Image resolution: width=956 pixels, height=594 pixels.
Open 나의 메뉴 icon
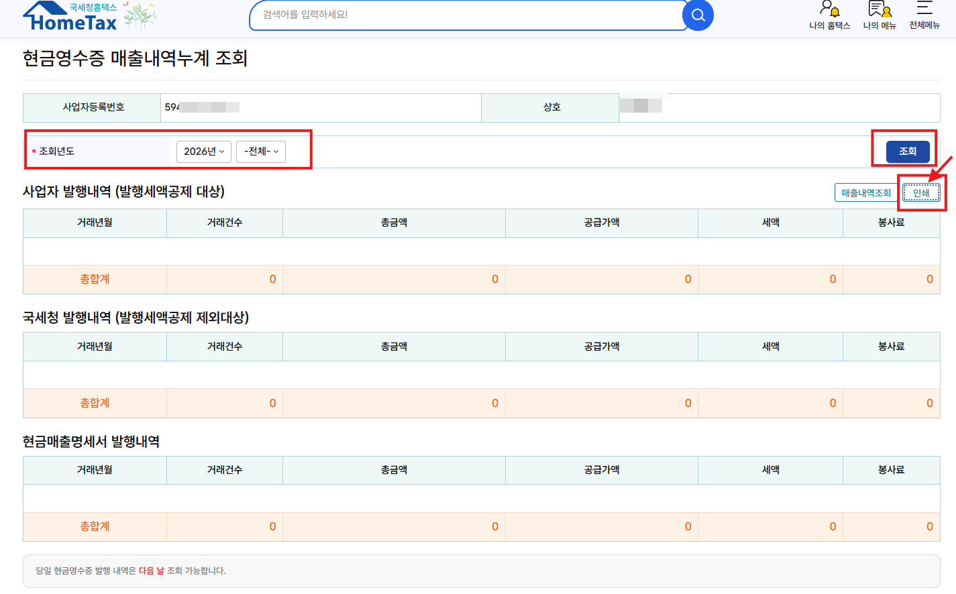point(880,15)
